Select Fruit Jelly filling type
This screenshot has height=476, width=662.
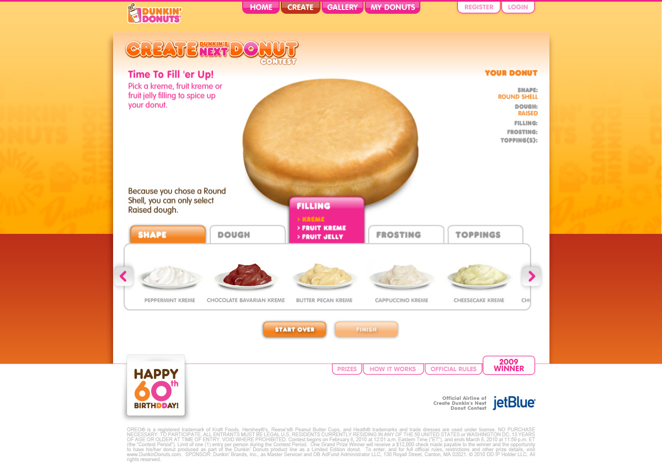point(320,237)
